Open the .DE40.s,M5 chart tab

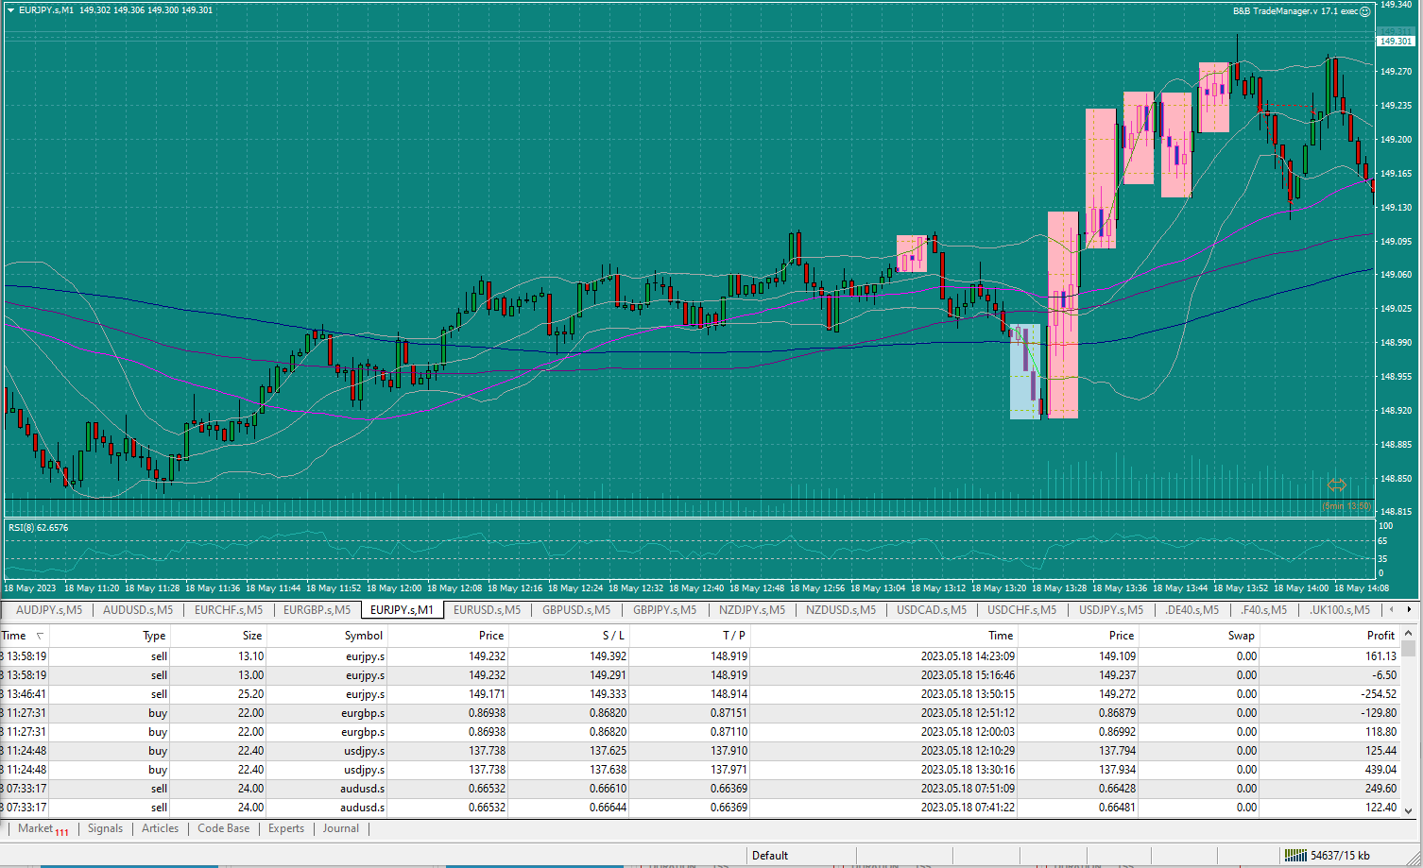pos(1192,610)
